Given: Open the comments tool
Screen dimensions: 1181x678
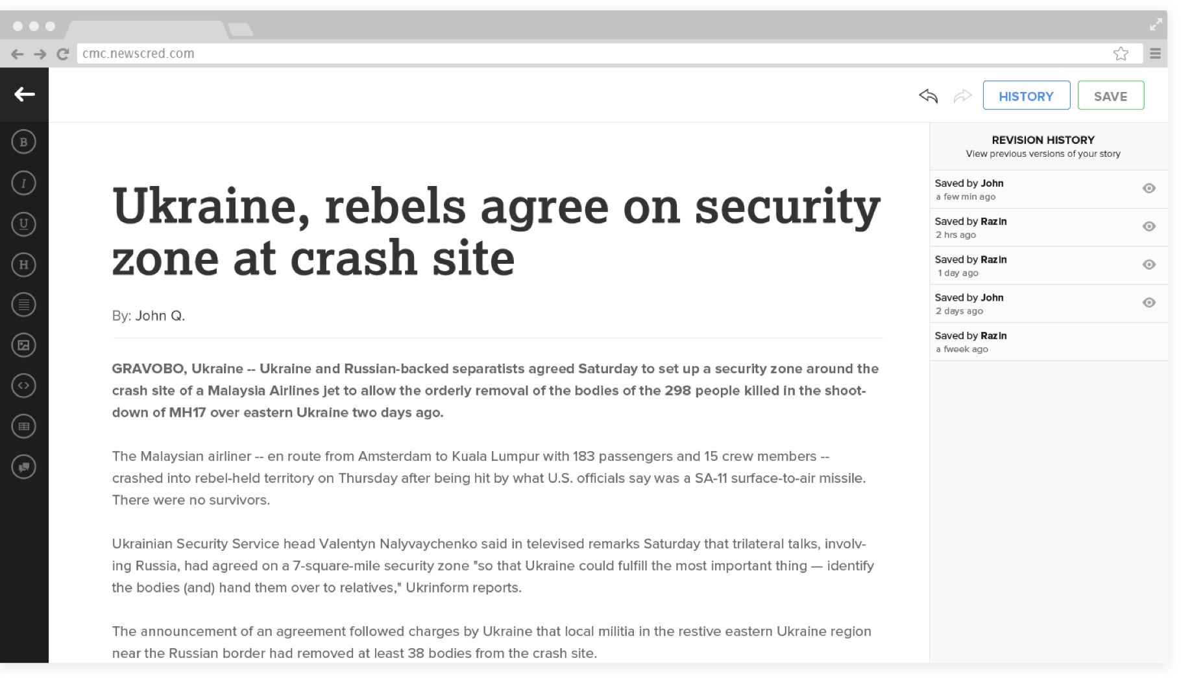Looking at the screenshot, I should (x=24, y=467).
